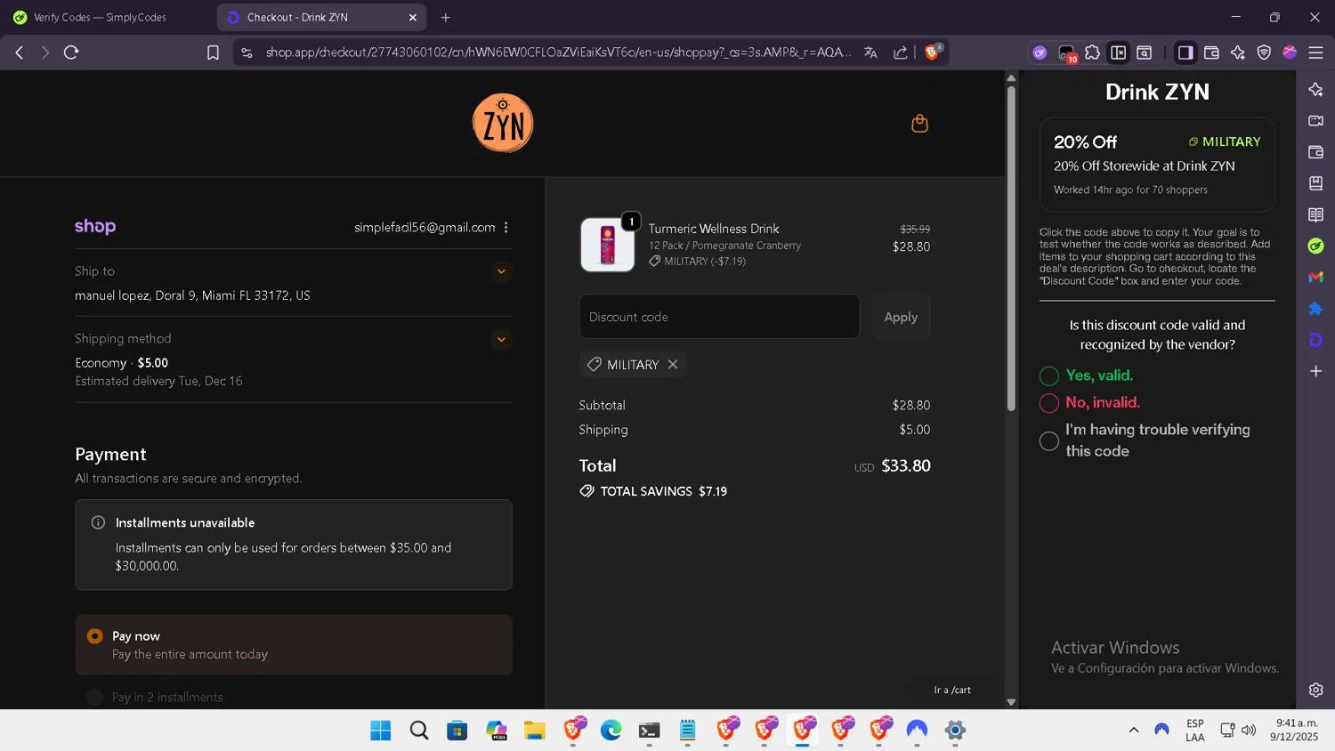Remove the applied MILITARY discount tag
The width and height of the screenshot is (1335, 751).
click(x=673, y=365)
